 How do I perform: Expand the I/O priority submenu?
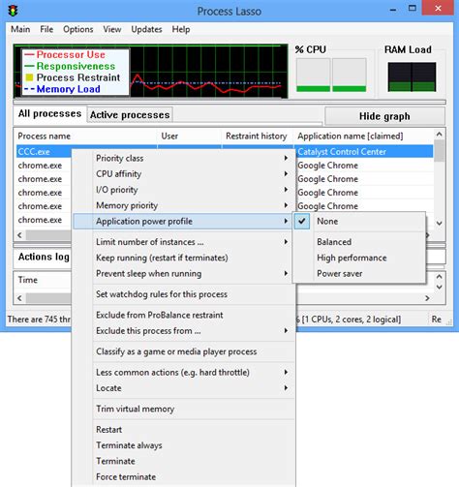coord(183,190)
